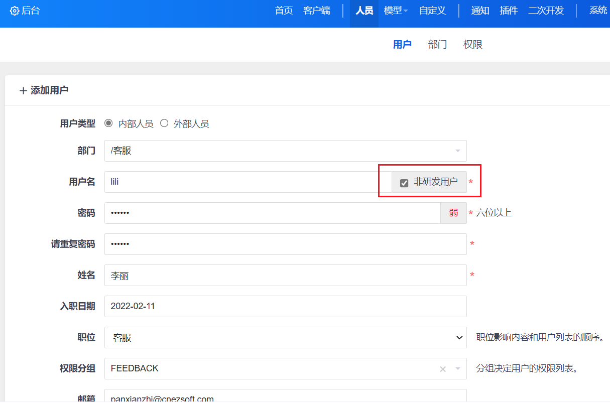
Task: Click the 入职日期 date field
Action: tap(285, 307)
